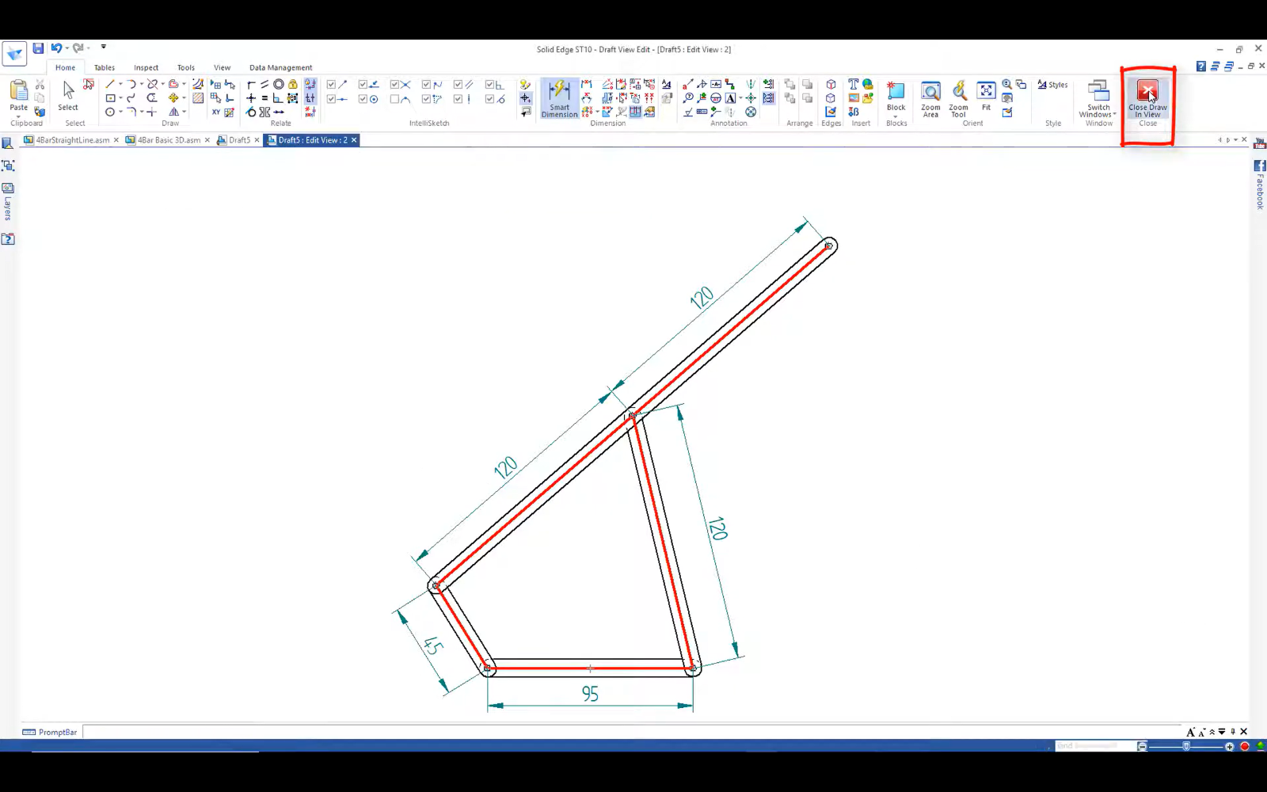Click the Angle Between dimension icon

point(586,98)
